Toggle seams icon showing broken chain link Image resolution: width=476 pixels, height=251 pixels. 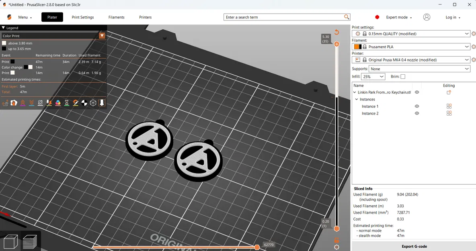pos(40,103)
